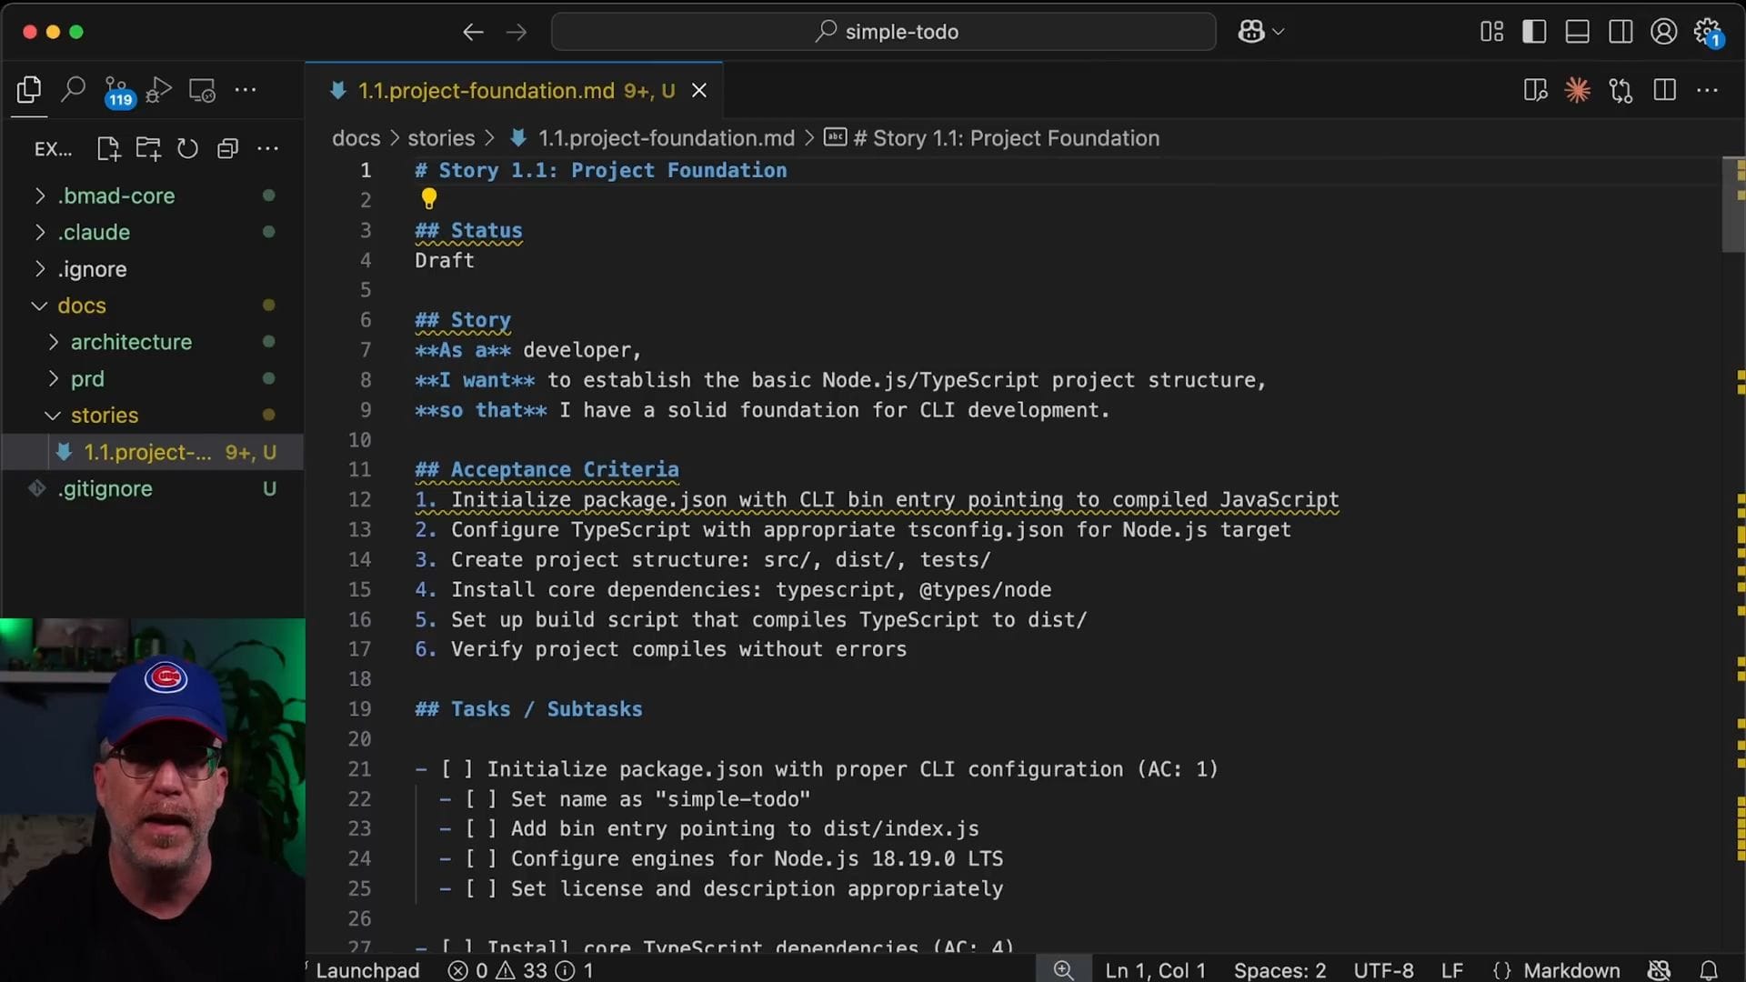Image resolution: width=1746 pixels, height=982 pixels.
Task: Expand the architecture folder
Action: [131, 342]
